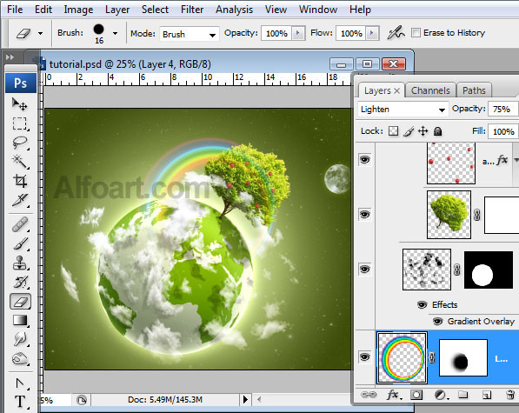Toggle Lock image pixels

(409, 131)
